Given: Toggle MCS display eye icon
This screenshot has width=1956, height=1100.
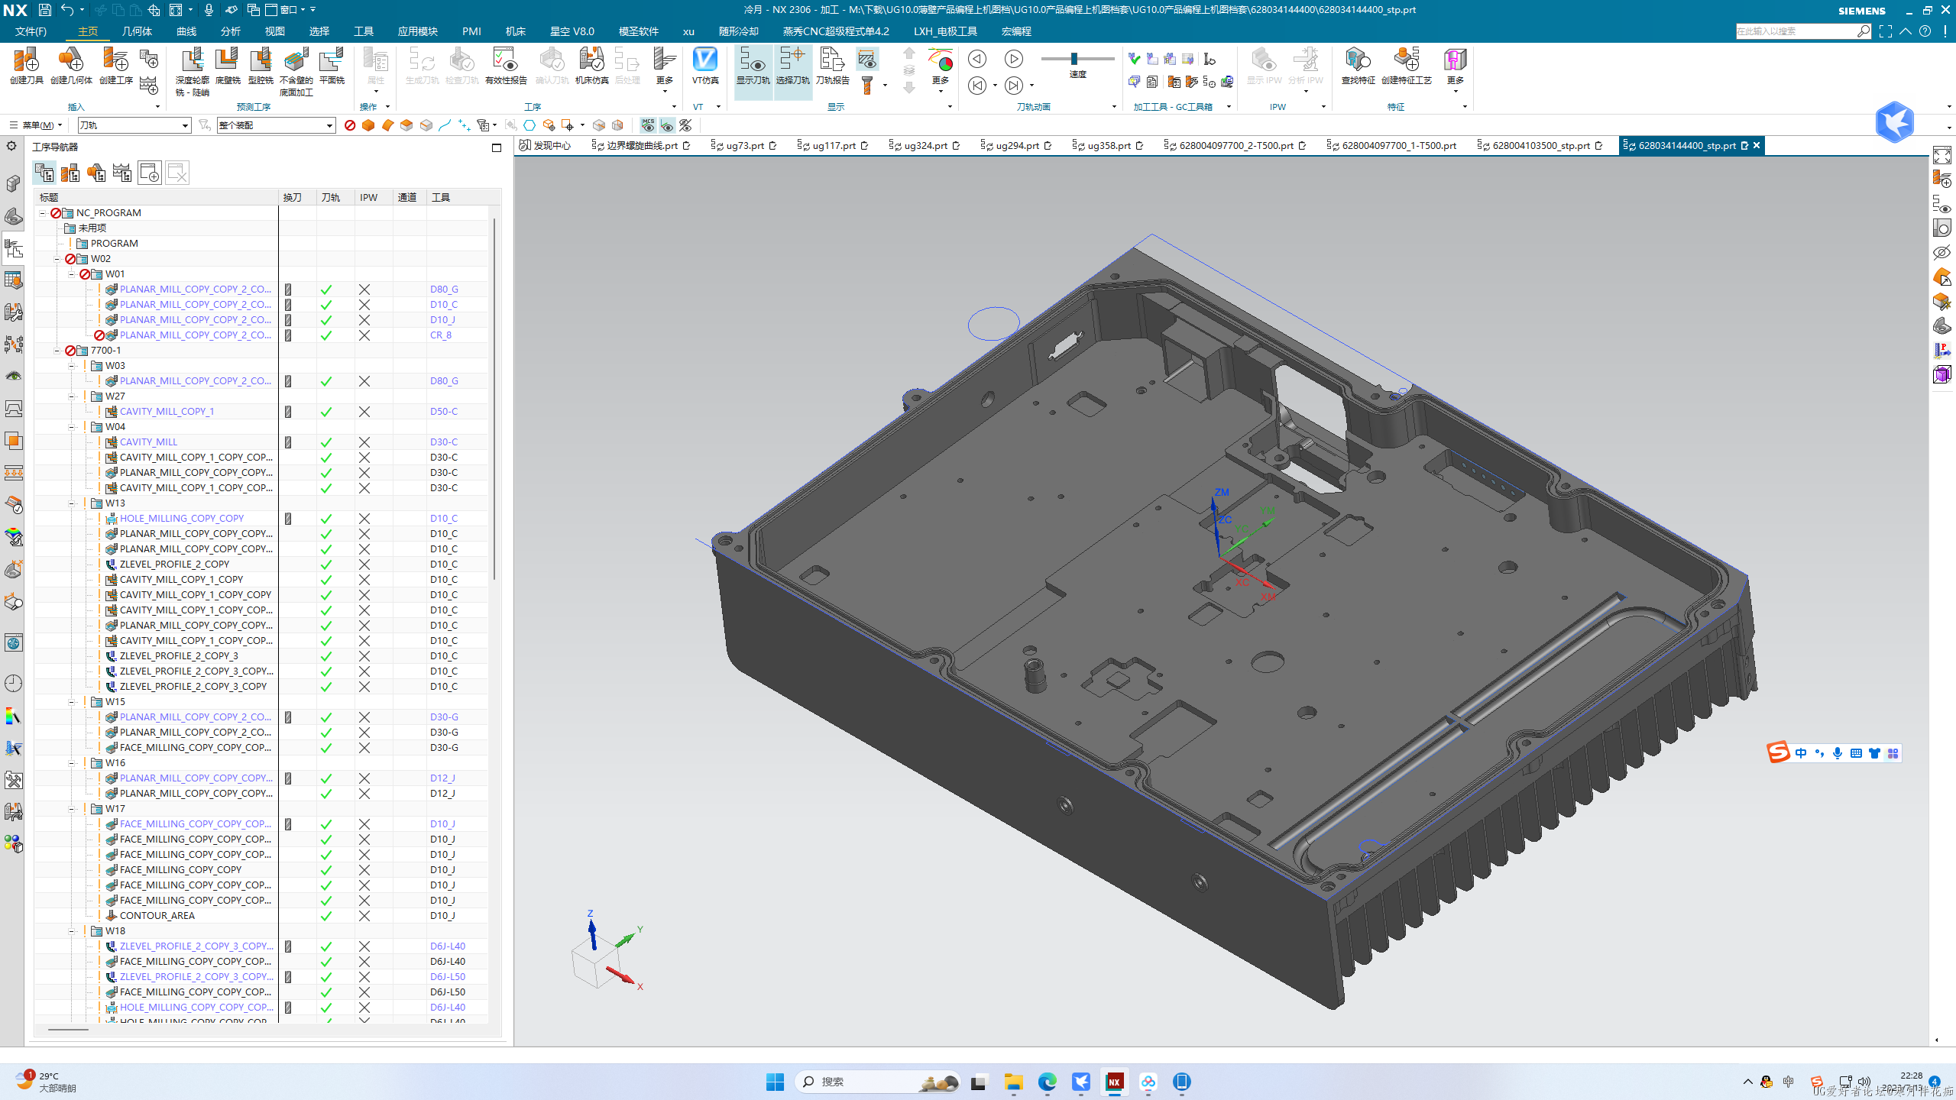Looking at the screenshot, I should click(x=648, y=125).
